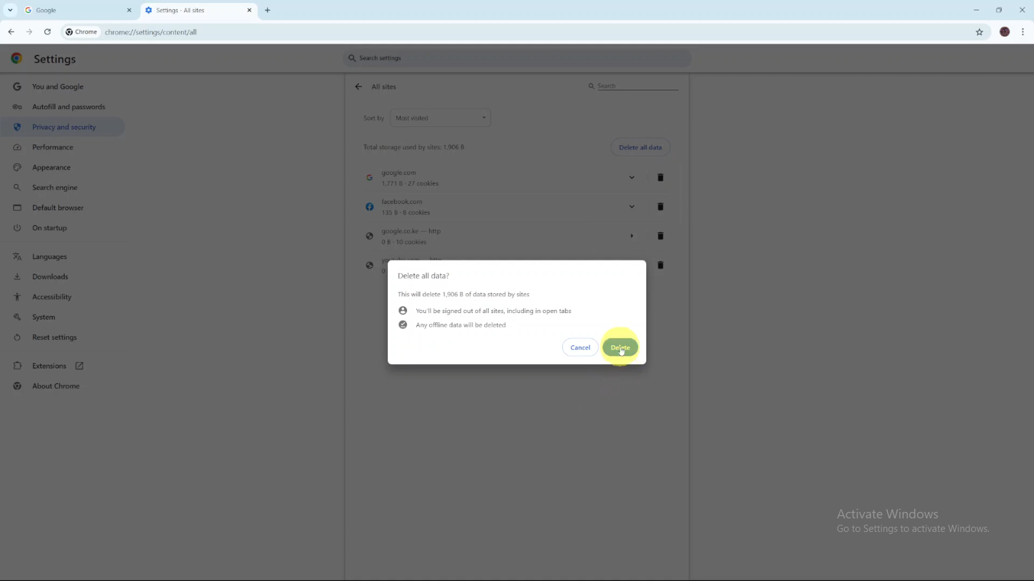The image size is (1034, 581).
Task: Click the Performance gauge icon
Action: (17, 147)
